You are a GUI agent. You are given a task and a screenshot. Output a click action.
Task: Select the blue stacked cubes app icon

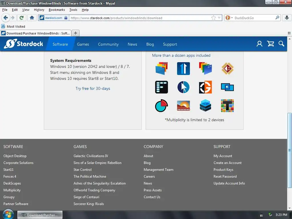point(205,106)
